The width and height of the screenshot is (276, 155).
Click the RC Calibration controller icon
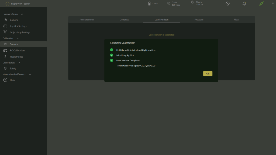(5, 50)
